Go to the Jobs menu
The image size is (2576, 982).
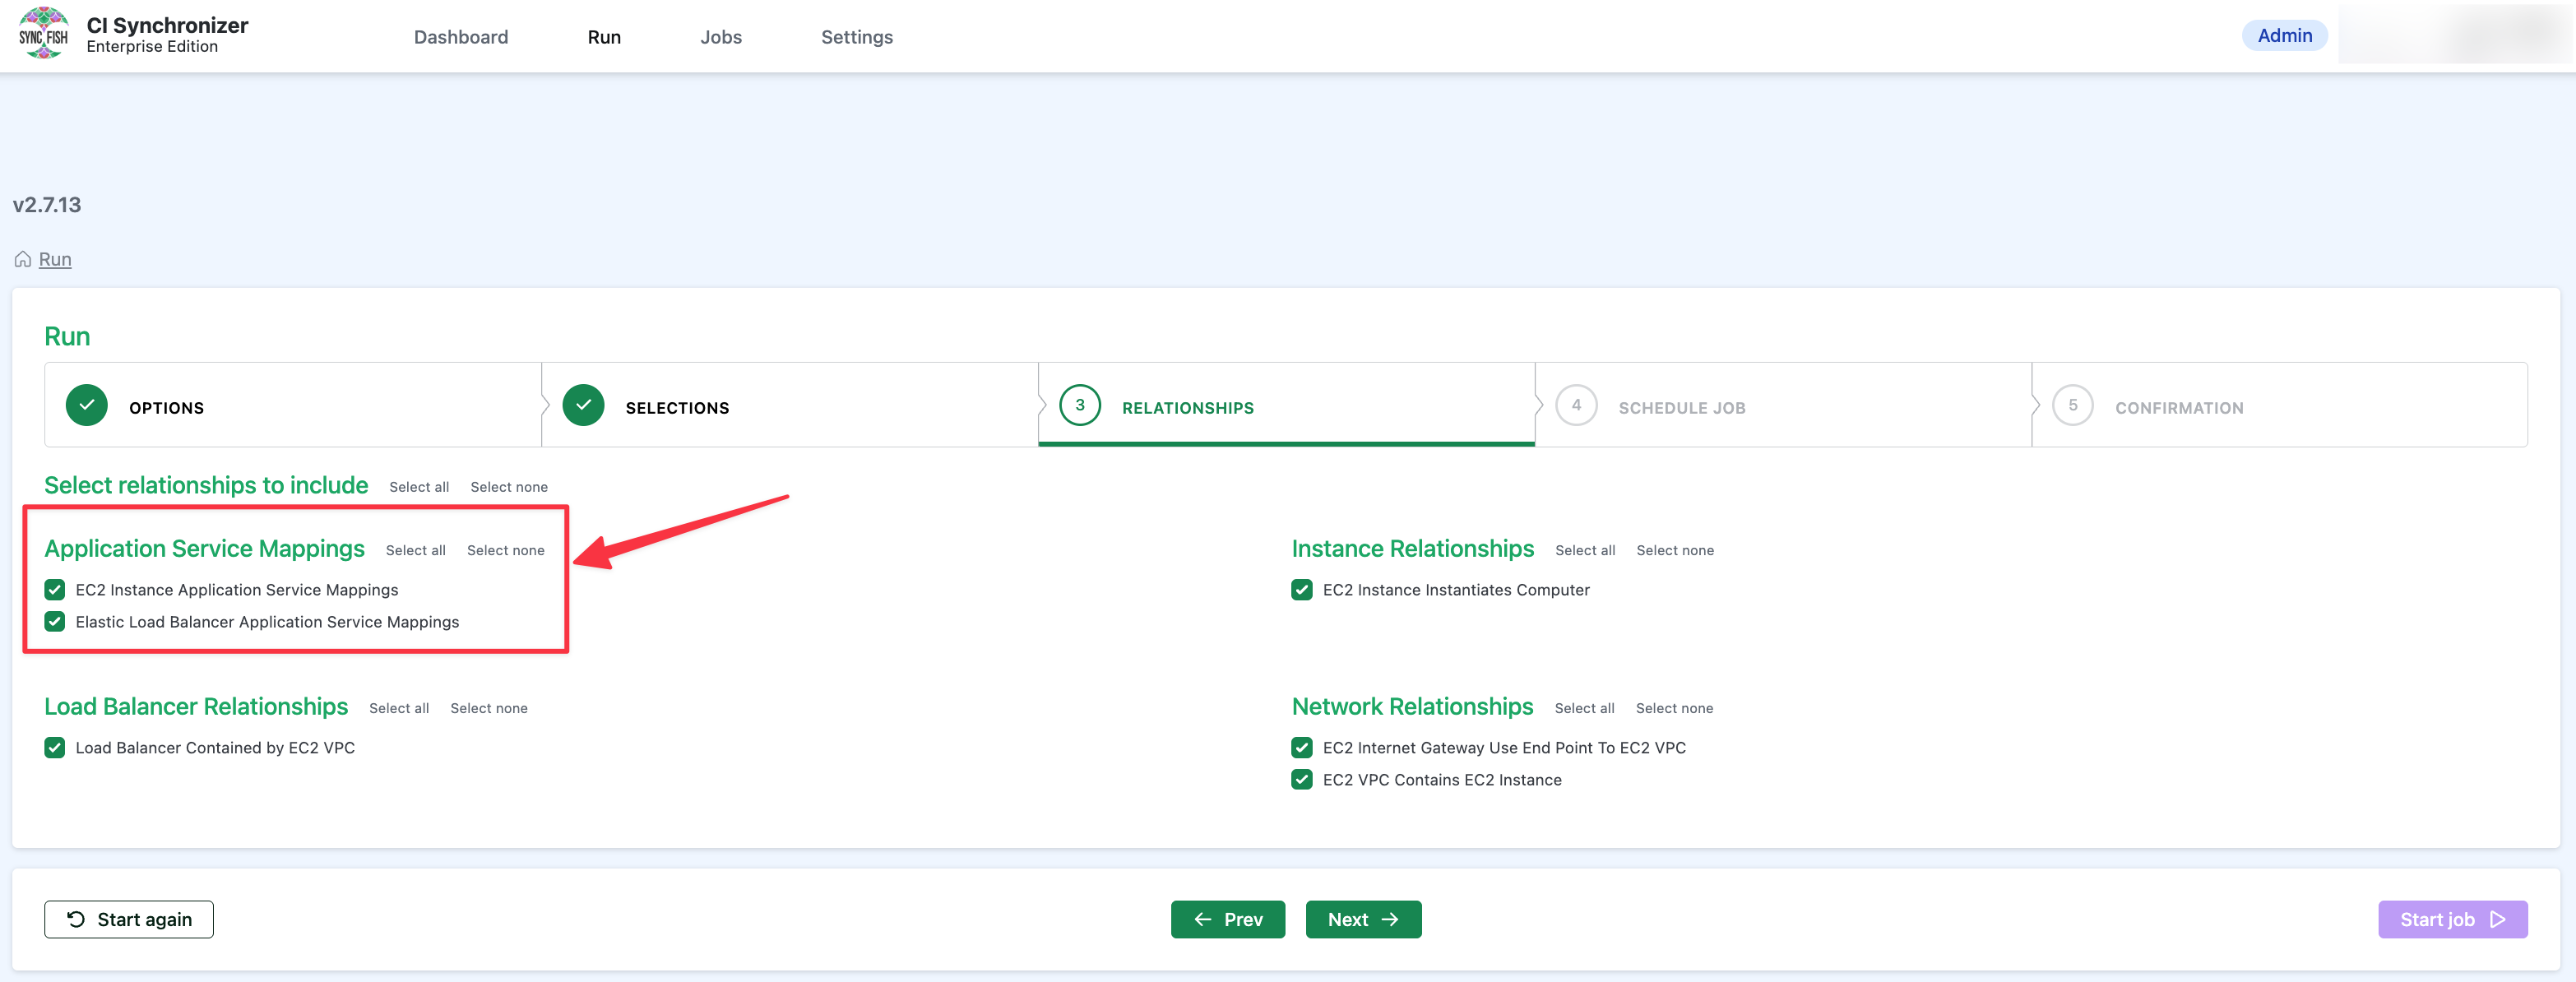tap(721, 37)
